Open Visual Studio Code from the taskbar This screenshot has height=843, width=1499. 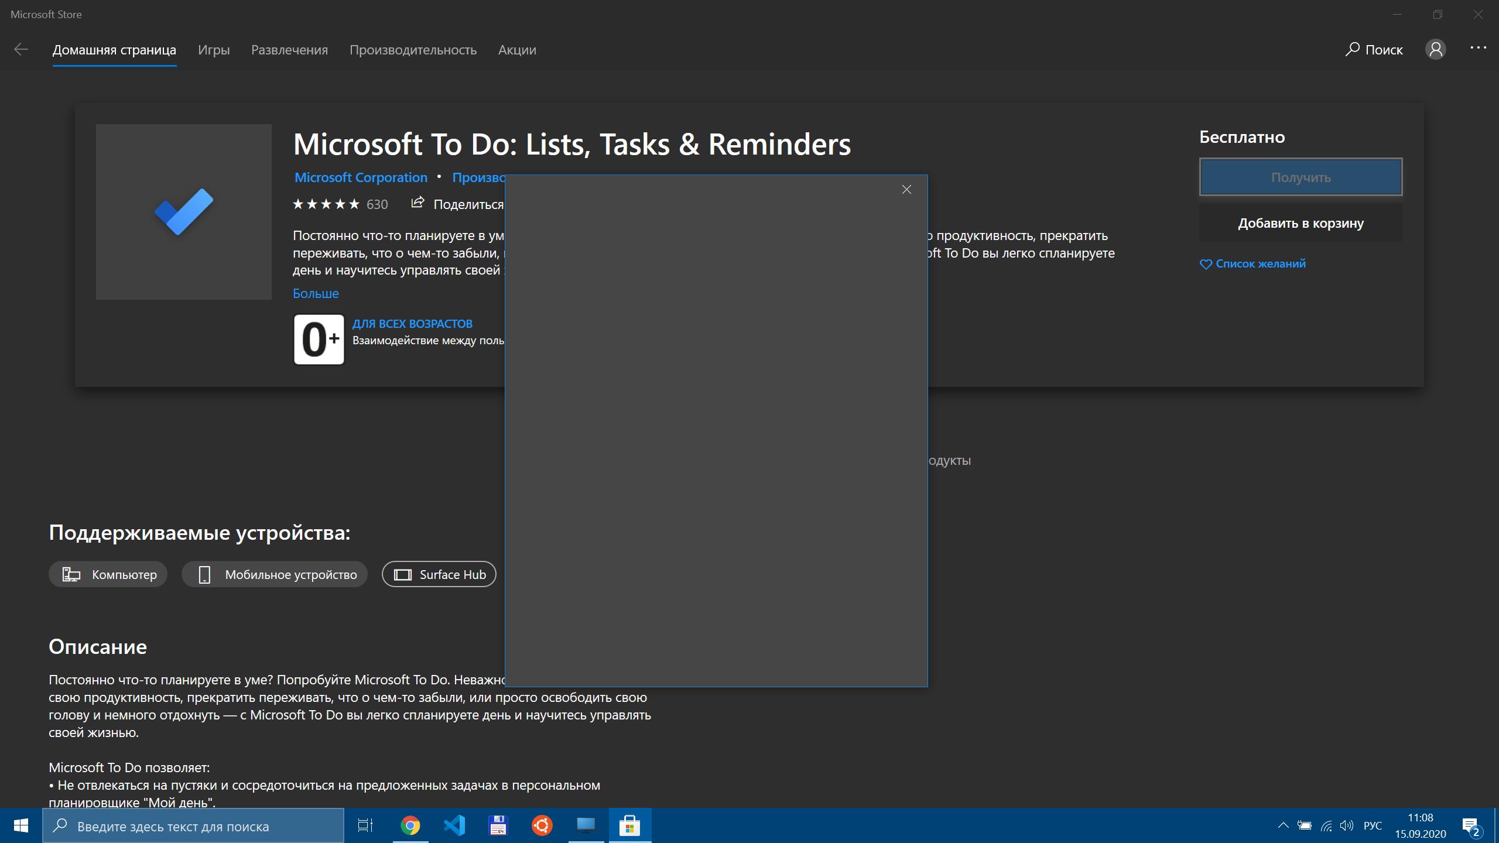pos(454,826)
